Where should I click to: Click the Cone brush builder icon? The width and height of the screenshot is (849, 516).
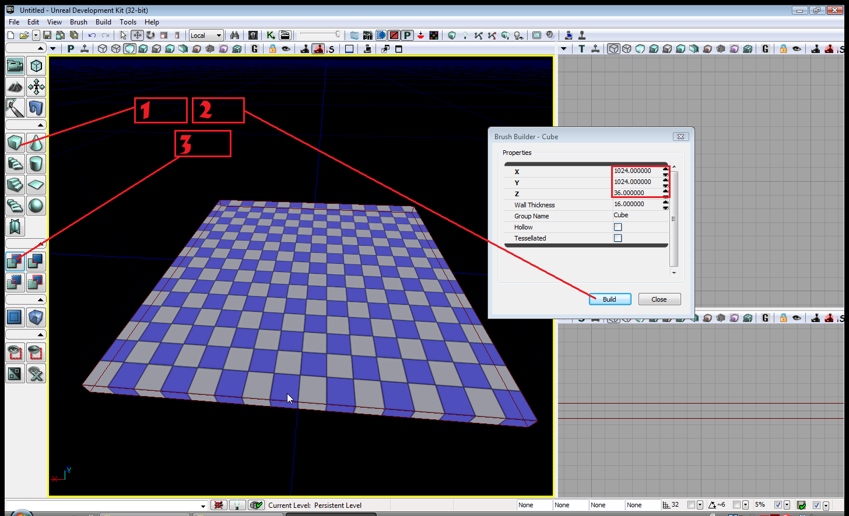pyautogui.click(x=36, y=143)
